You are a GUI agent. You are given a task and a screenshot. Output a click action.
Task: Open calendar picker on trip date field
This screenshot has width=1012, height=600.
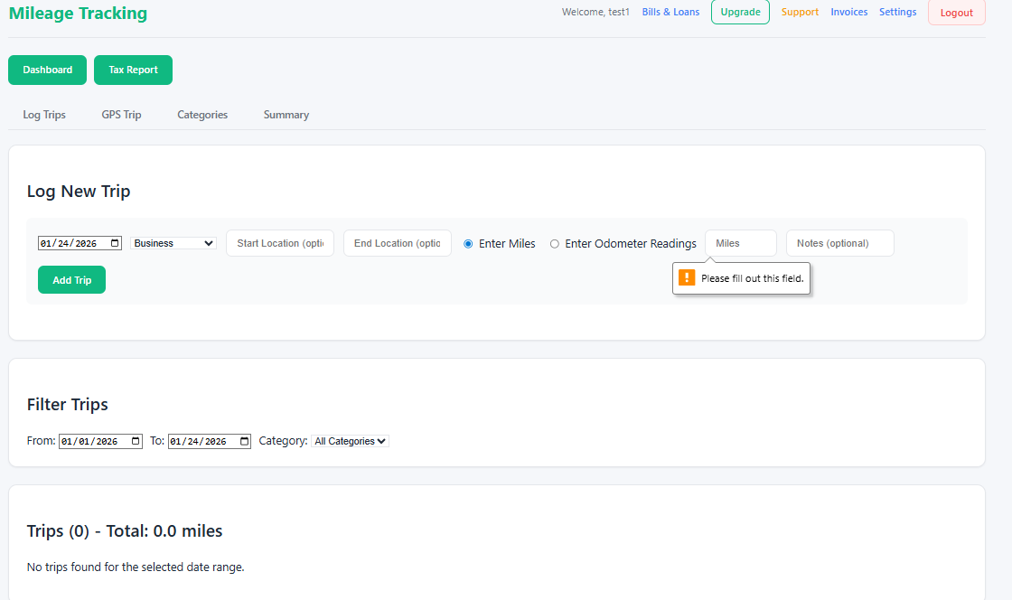[x=115, y=243]
